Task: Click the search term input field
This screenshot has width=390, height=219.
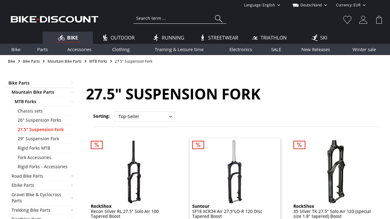Action: click(x=173, y=18)
